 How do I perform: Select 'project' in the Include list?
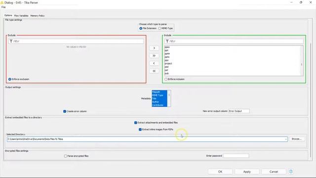point(168,64)
